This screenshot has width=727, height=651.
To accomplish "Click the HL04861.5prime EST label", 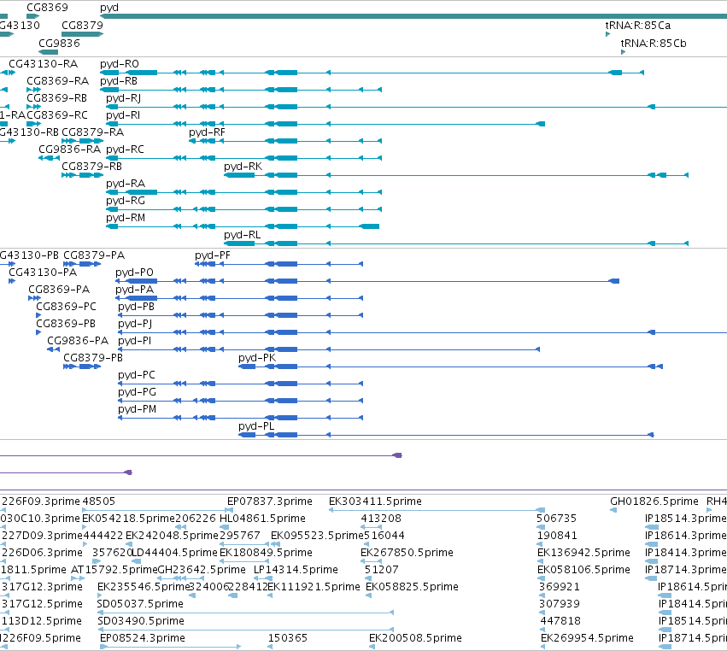I will click(x=262, y=518).
